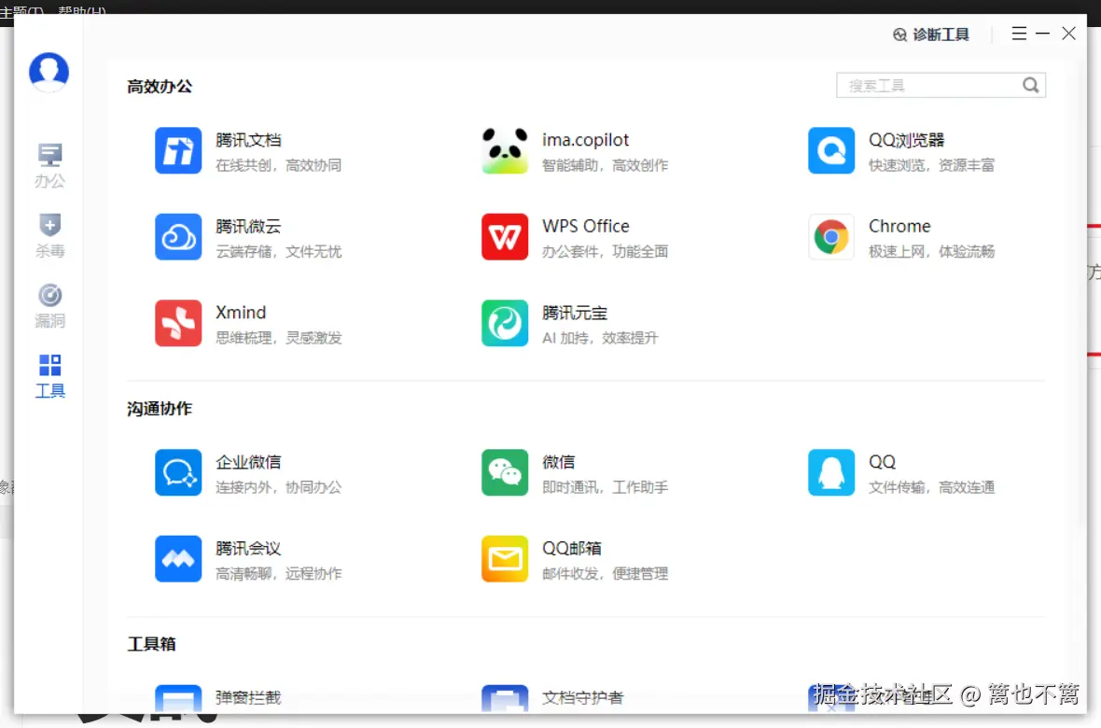Click the 办公套件，功能全面 description

click(606, 252)
